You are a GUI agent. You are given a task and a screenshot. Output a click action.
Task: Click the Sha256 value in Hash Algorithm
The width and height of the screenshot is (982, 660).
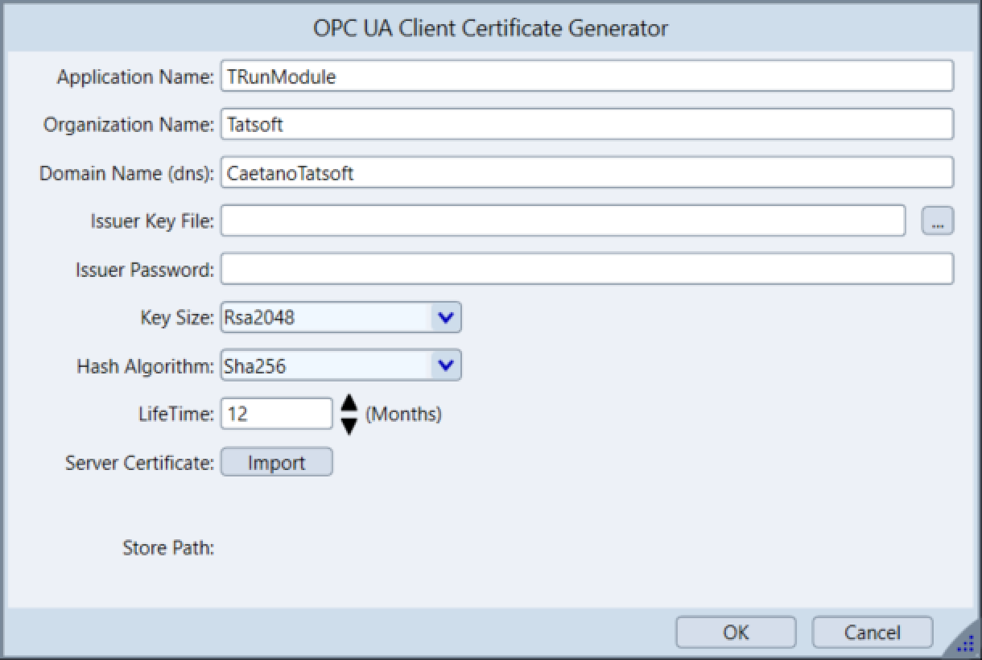click(x=326, y=366)
